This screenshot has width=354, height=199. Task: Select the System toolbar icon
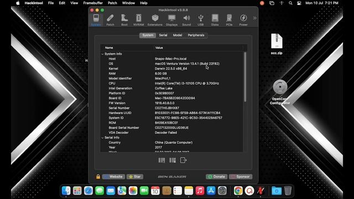(96, 20)
